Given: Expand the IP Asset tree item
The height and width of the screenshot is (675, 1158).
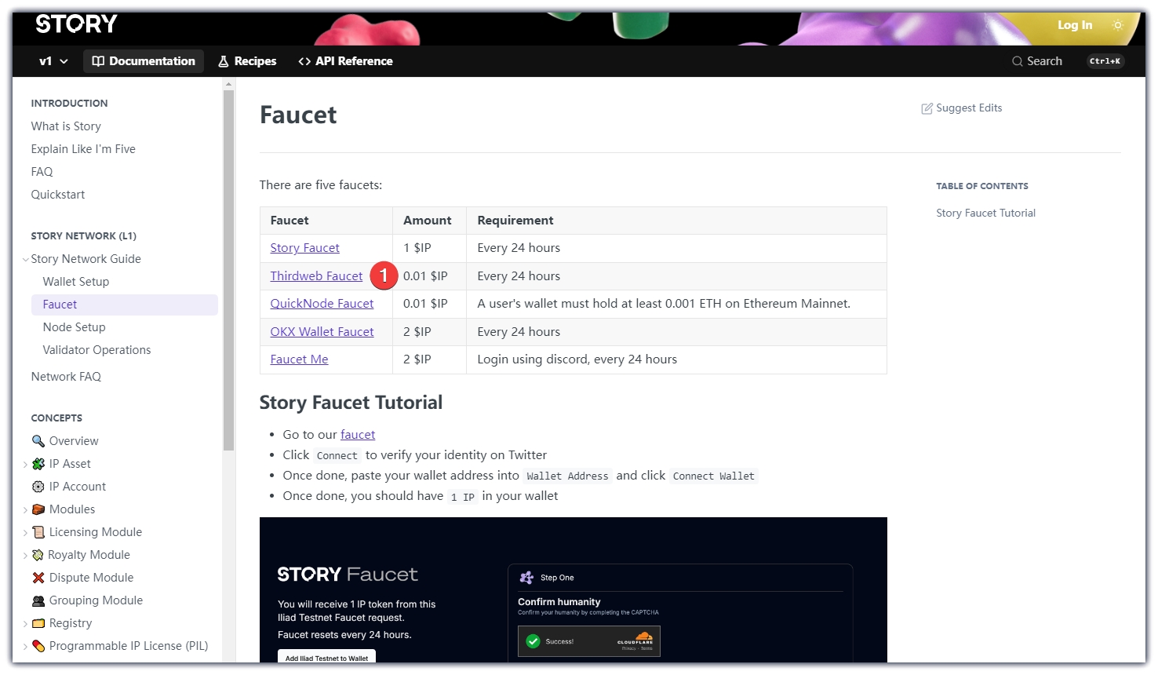Looking at the screenshot, I should pos(26,465).
